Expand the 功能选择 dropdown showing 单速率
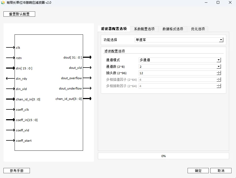 click(179, 40)
